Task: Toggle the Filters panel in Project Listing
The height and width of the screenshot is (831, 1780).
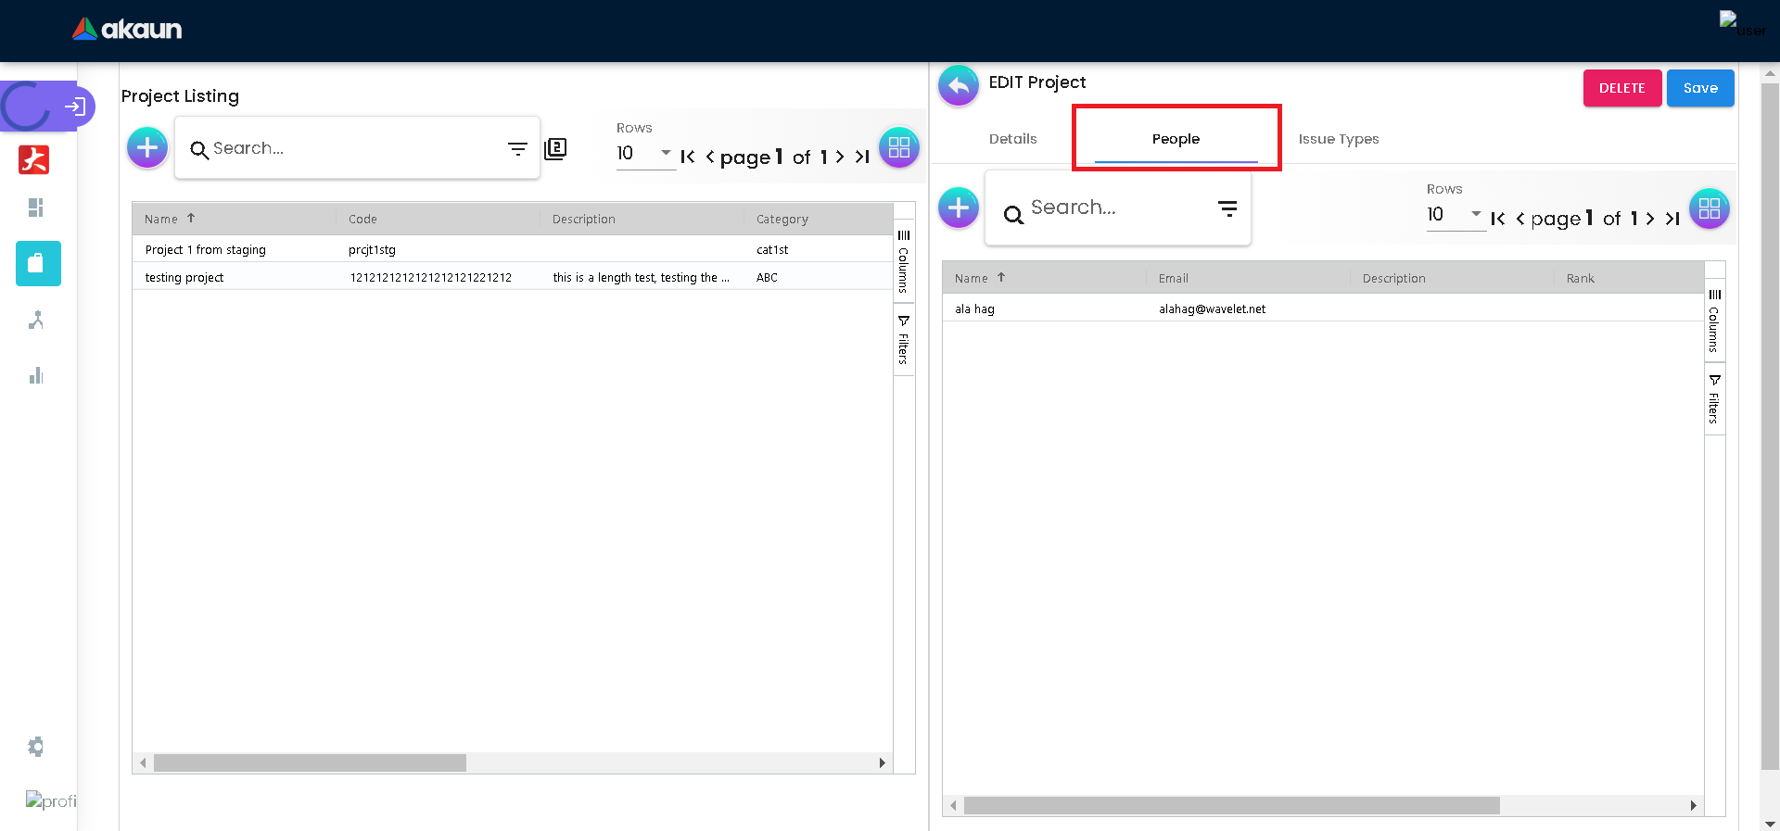Action: (x=904, y=340)
